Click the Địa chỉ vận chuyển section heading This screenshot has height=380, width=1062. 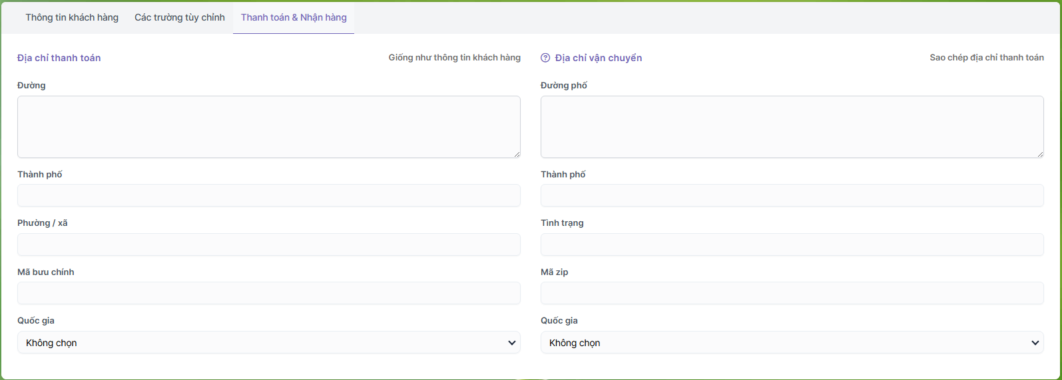598,58
